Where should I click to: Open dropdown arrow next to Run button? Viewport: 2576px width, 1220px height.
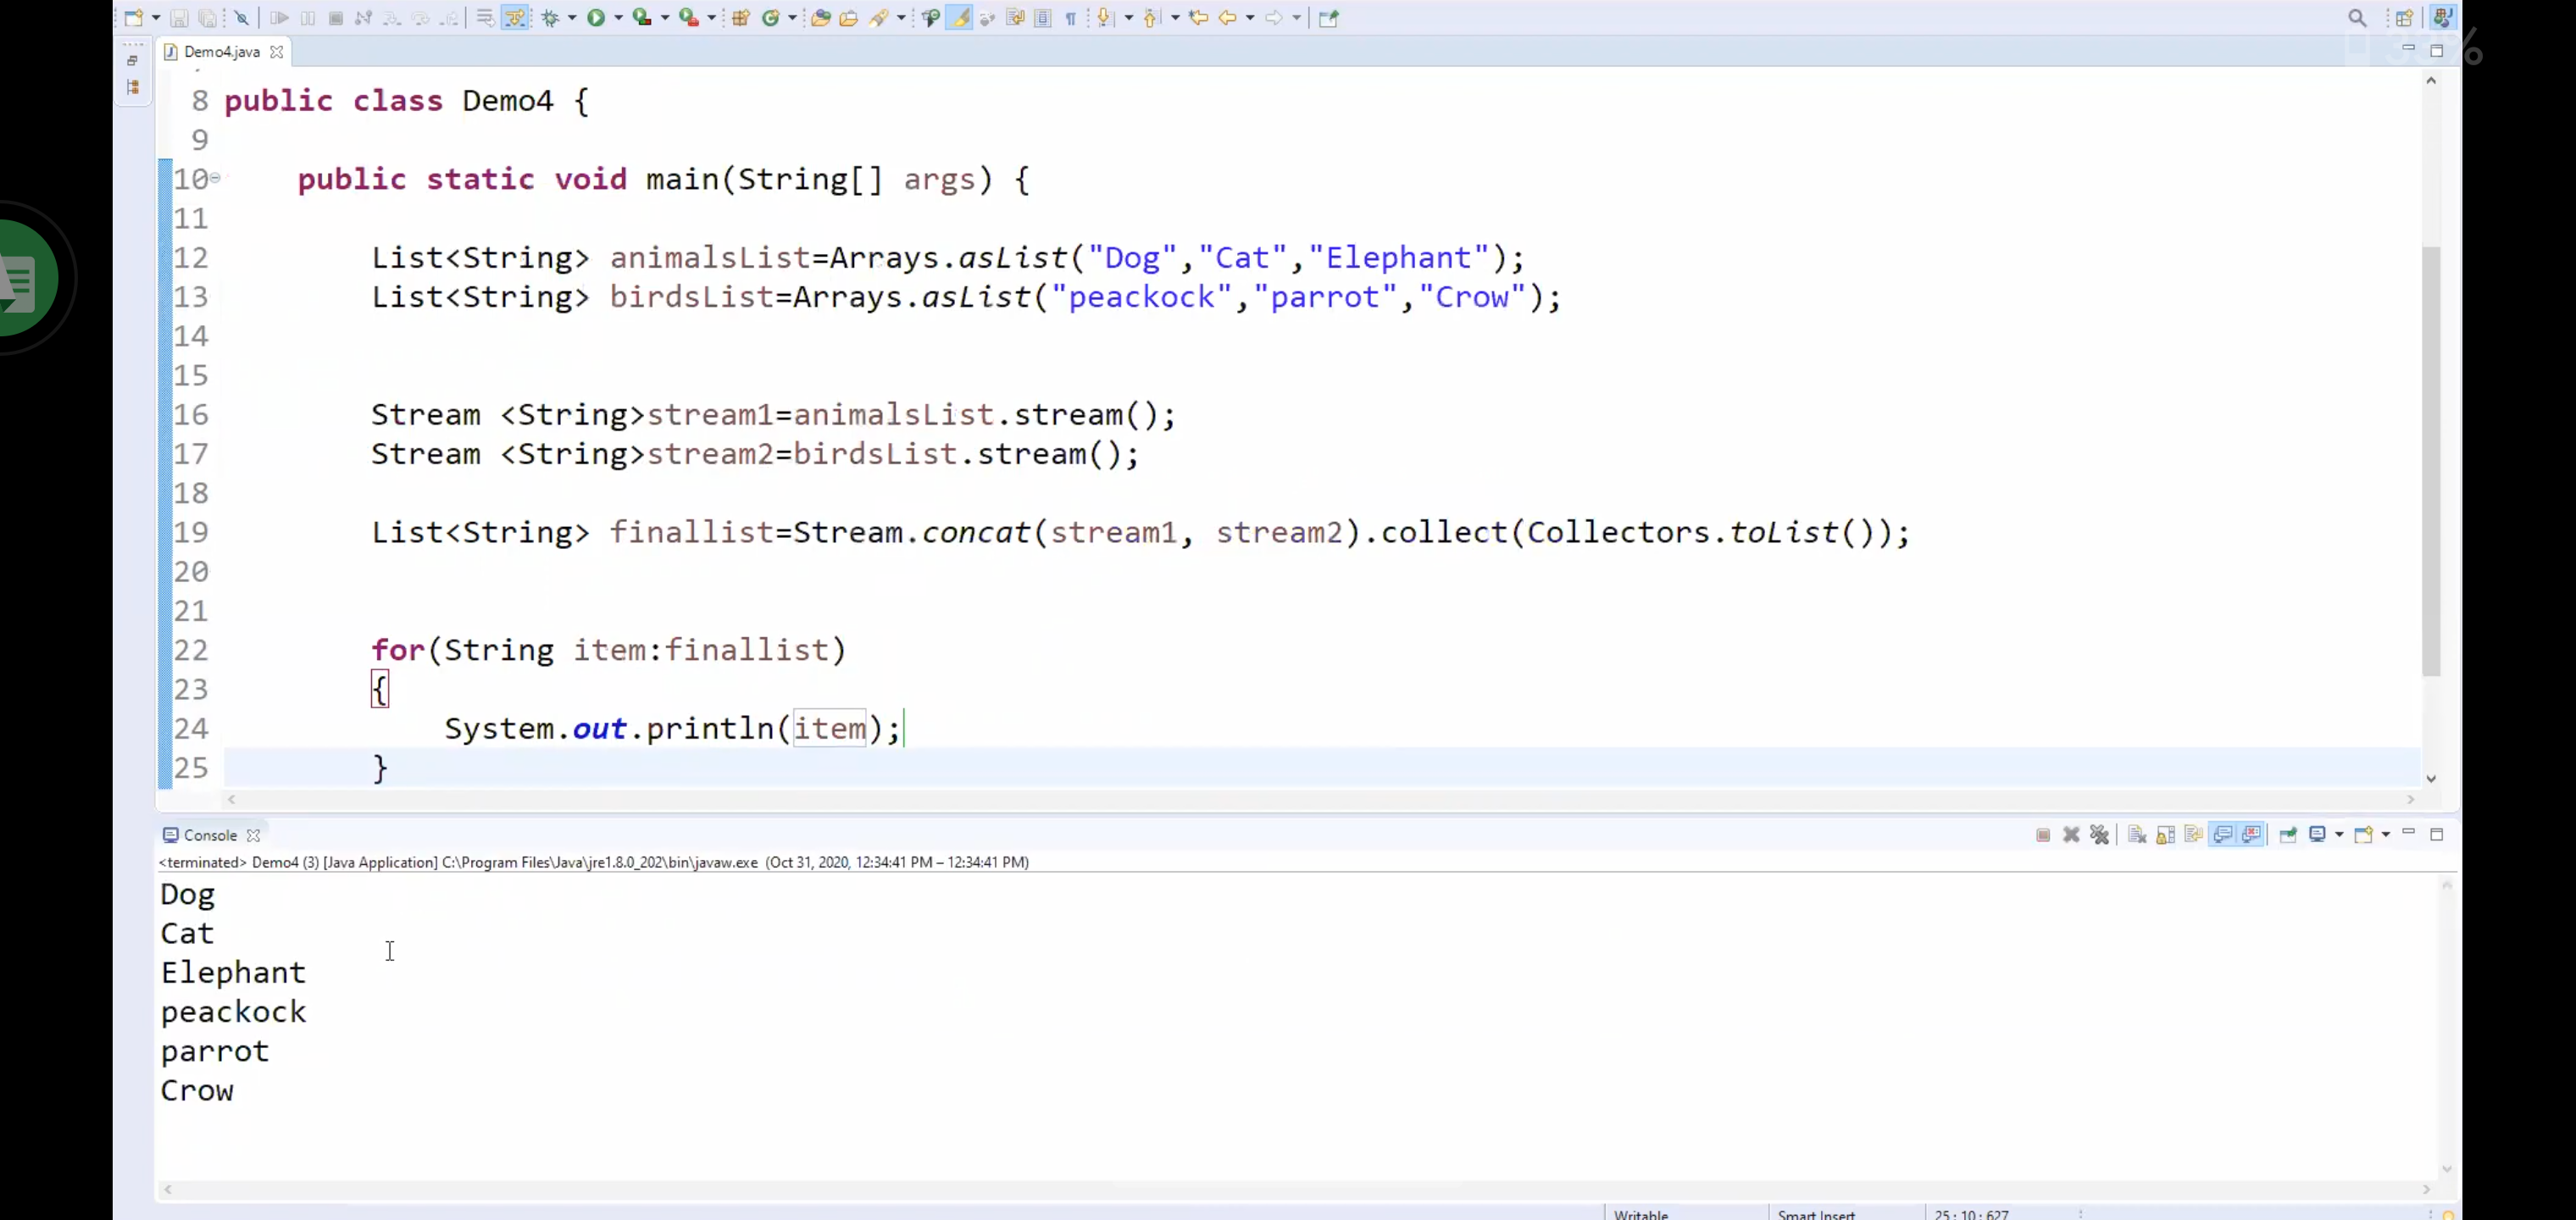point(618,18)
